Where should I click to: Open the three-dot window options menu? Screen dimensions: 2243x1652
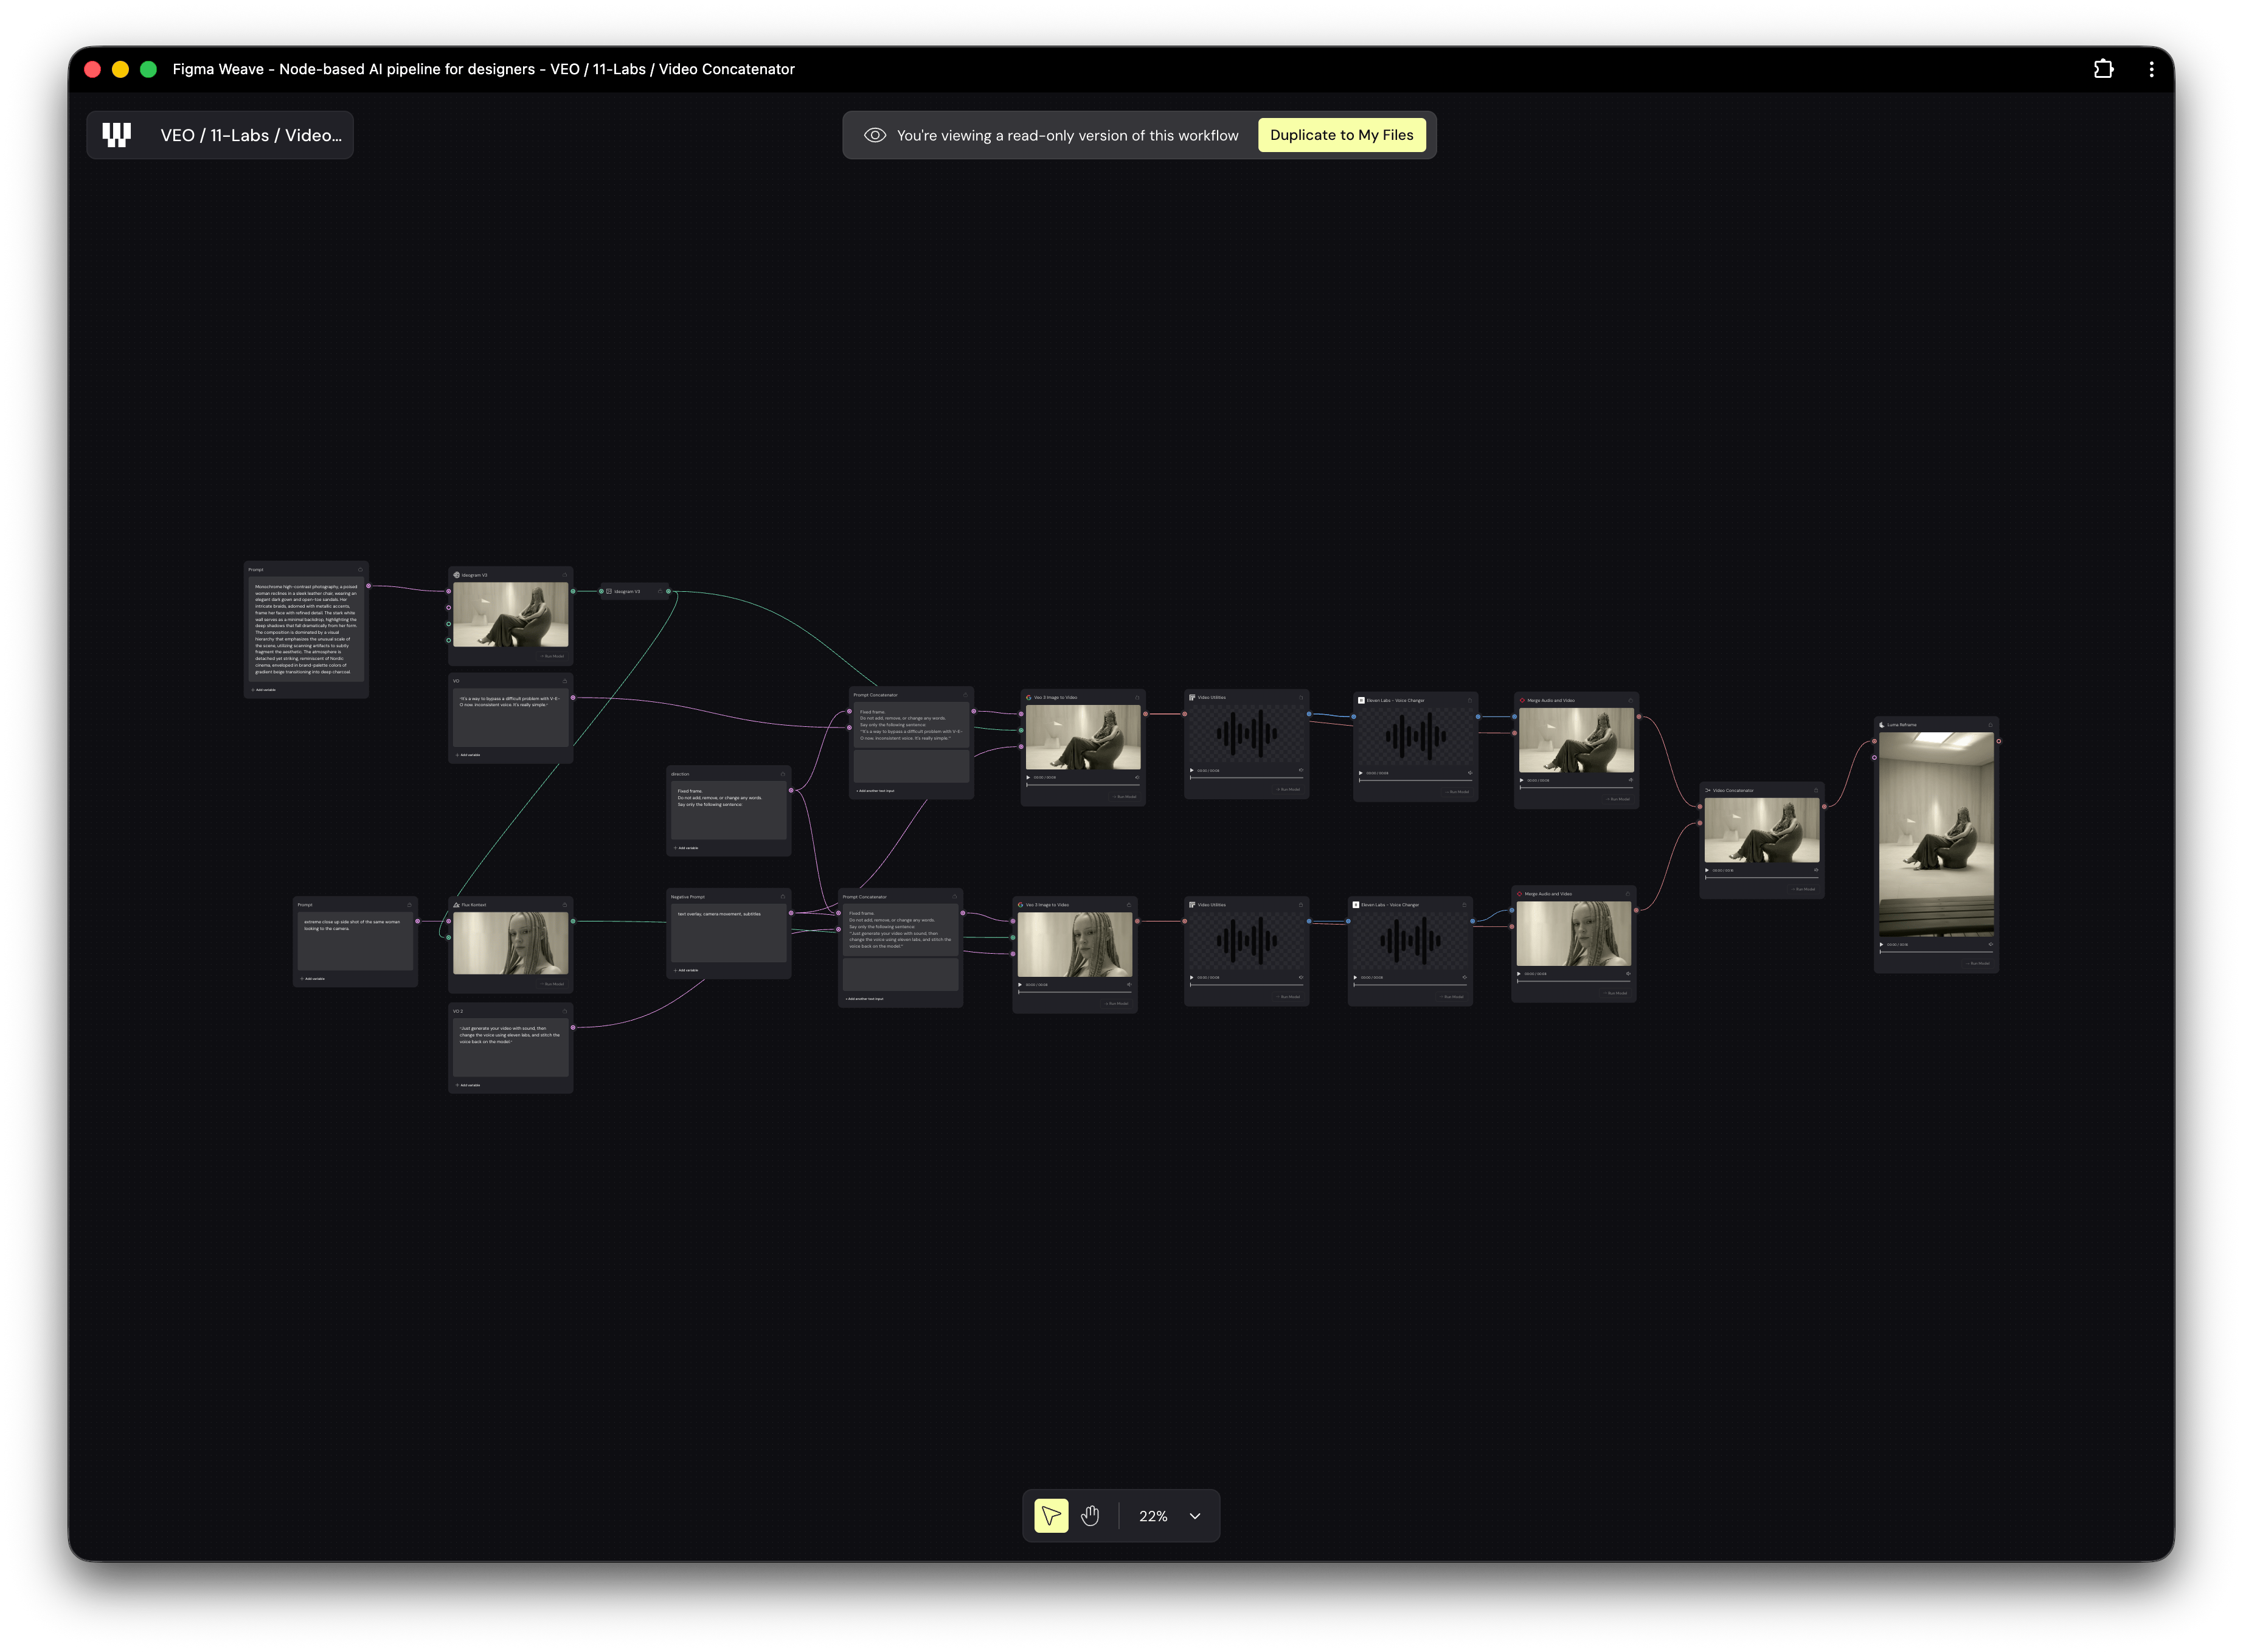click(2151, 69)
